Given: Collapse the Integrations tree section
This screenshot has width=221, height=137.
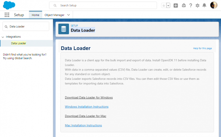Looking at the screenshot, I should pos(3,37).
